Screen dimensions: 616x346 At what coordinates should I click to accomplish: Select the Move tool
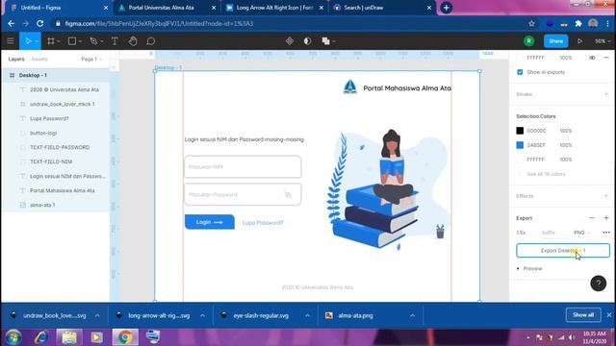(x=28, y=41)
